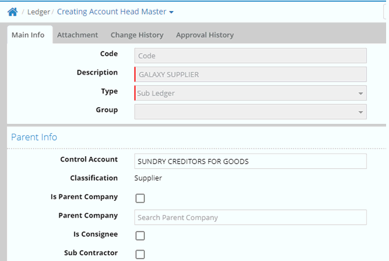The image size is (389, 261).
Task: Click the SUNDRY CREDITORS FOR GOODS field
Action: pyautogui.click(x=250, y=161)
